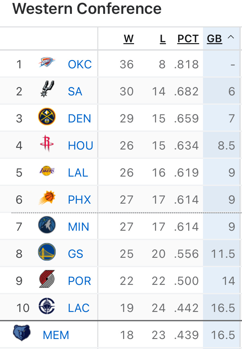Toggle GB column sort arrow

click(231, 37)
